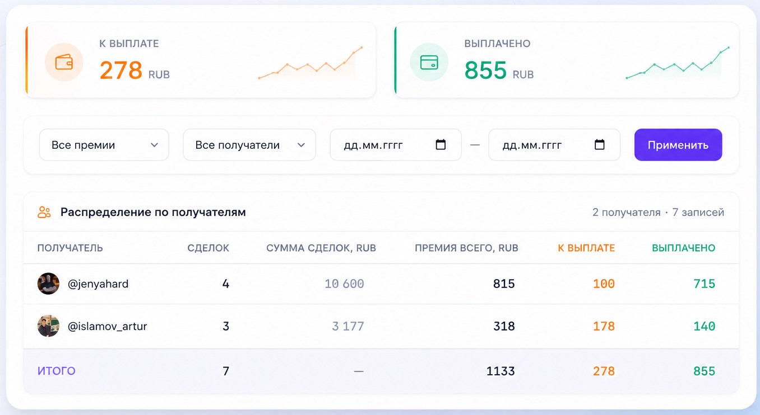Click the 815 total bonus value

(x=504, y=284)
